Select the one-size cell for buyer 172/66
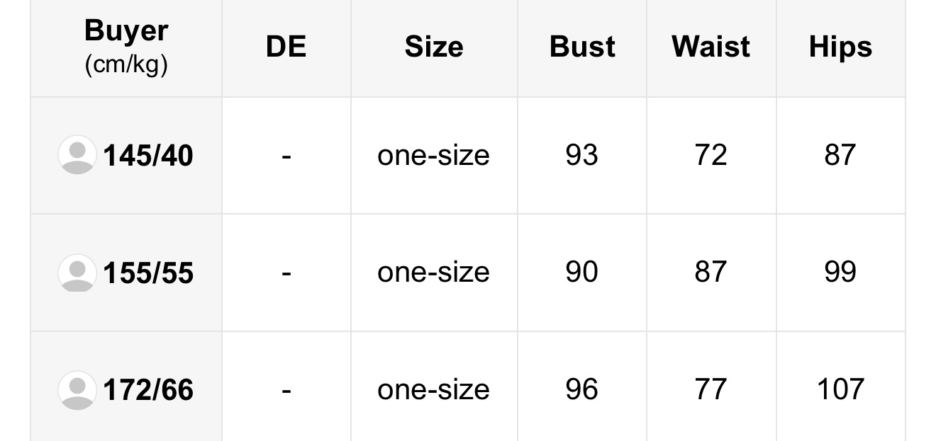This screenshot has height=441, width=936. [434, 390]
